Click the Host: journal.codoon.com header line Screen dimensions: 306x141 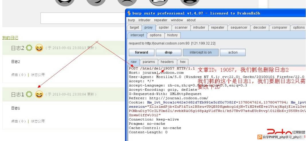tap(156, 73)
